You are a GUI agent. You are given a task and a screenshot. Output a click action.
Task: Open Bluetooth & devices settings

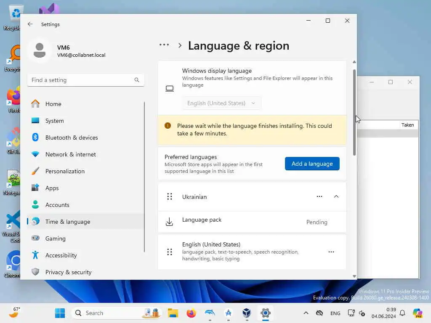[x=86, y=138]
